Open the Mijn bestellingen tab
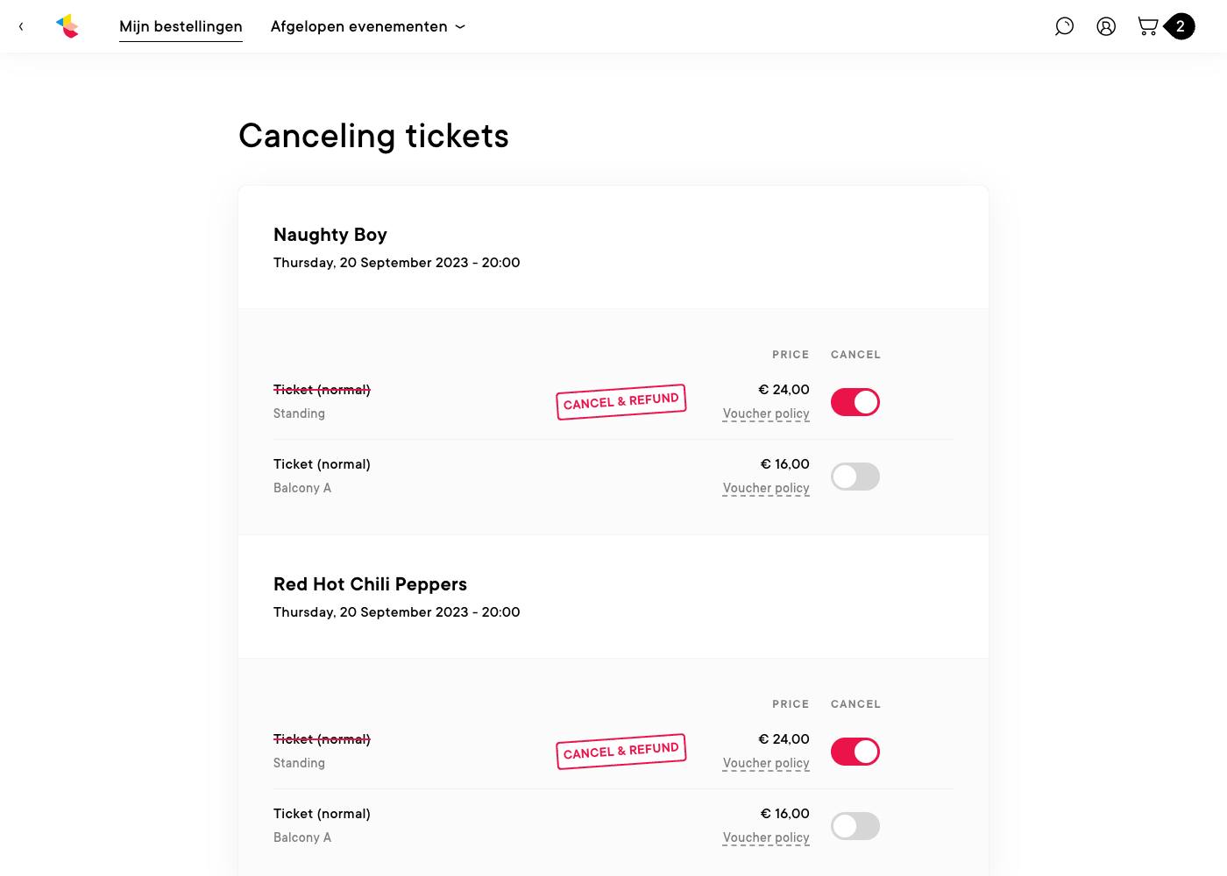The width and height of the screenshot is (1227, 876). click(x=181, y=26)
